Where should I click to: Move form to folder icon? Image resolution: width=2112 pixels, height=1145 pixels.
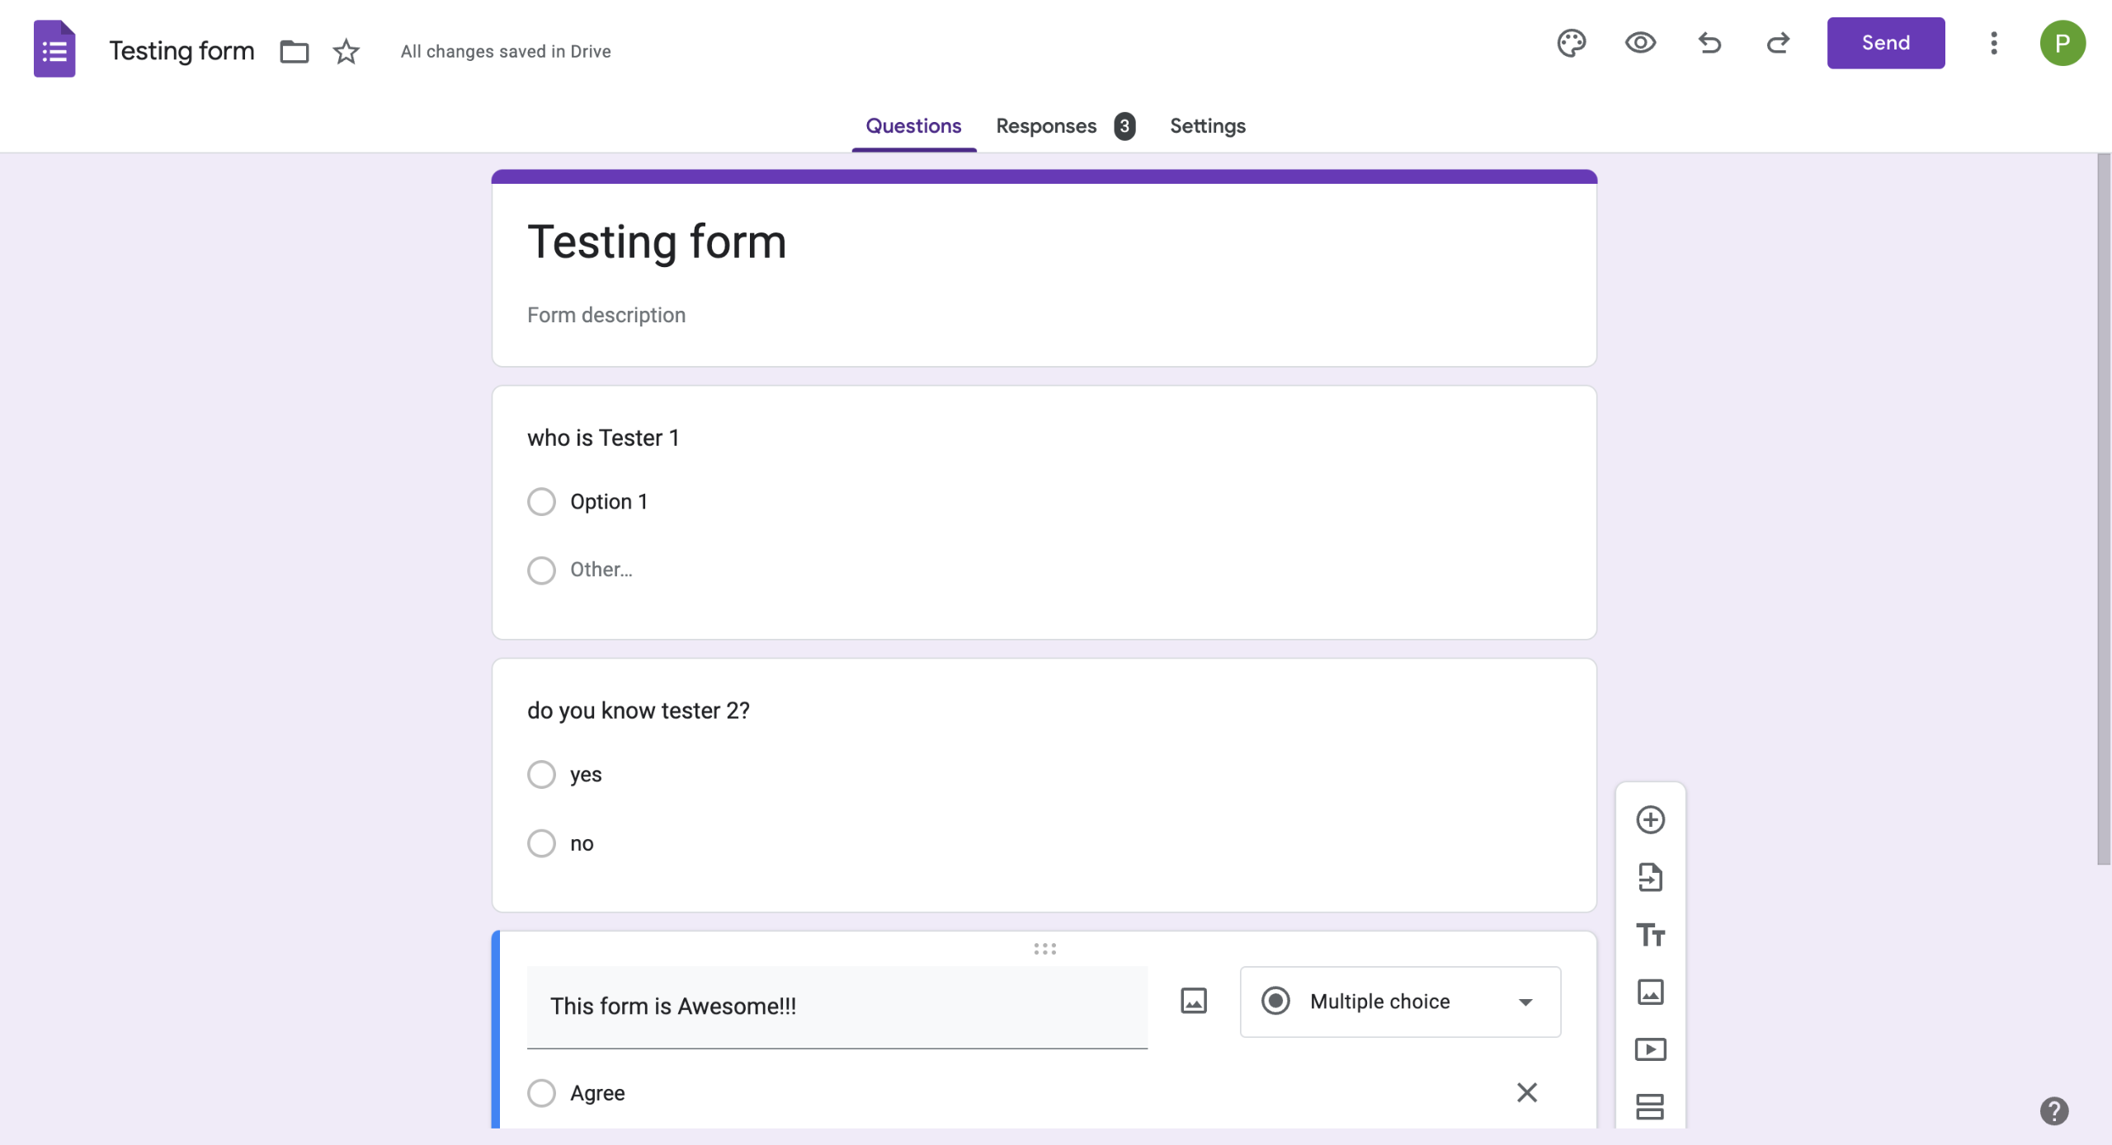click(x=294, y=51)
